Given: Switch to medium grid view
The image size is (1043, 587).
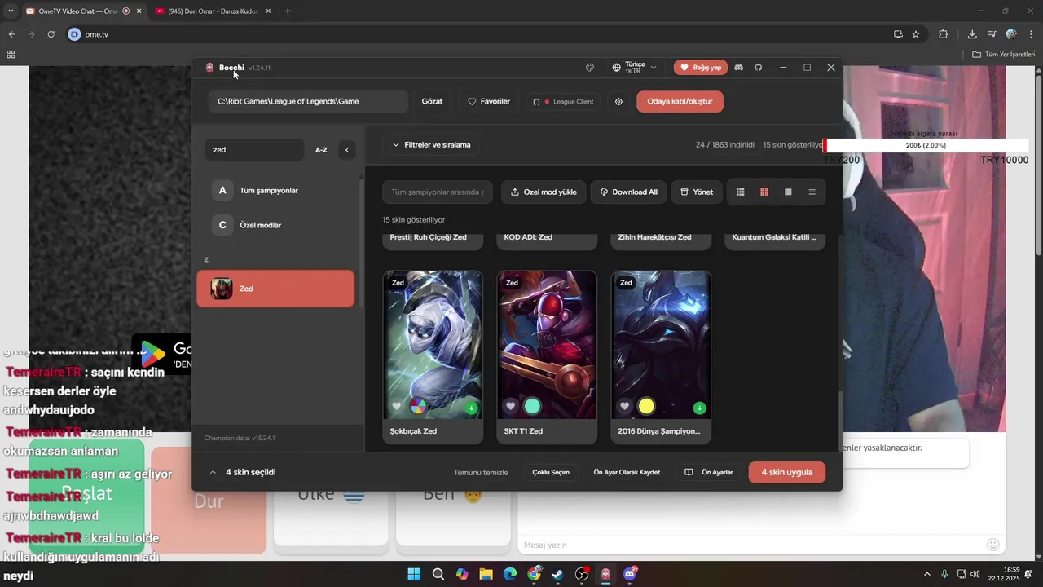Looking at the screenshot, I should 764,192.
